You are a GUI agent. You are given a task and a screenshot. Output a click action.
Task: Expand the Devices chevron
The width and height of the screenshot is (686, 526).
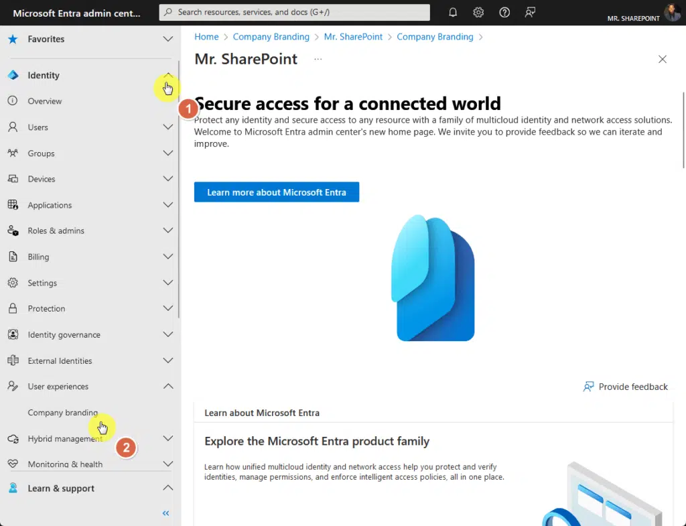point(168,179)
